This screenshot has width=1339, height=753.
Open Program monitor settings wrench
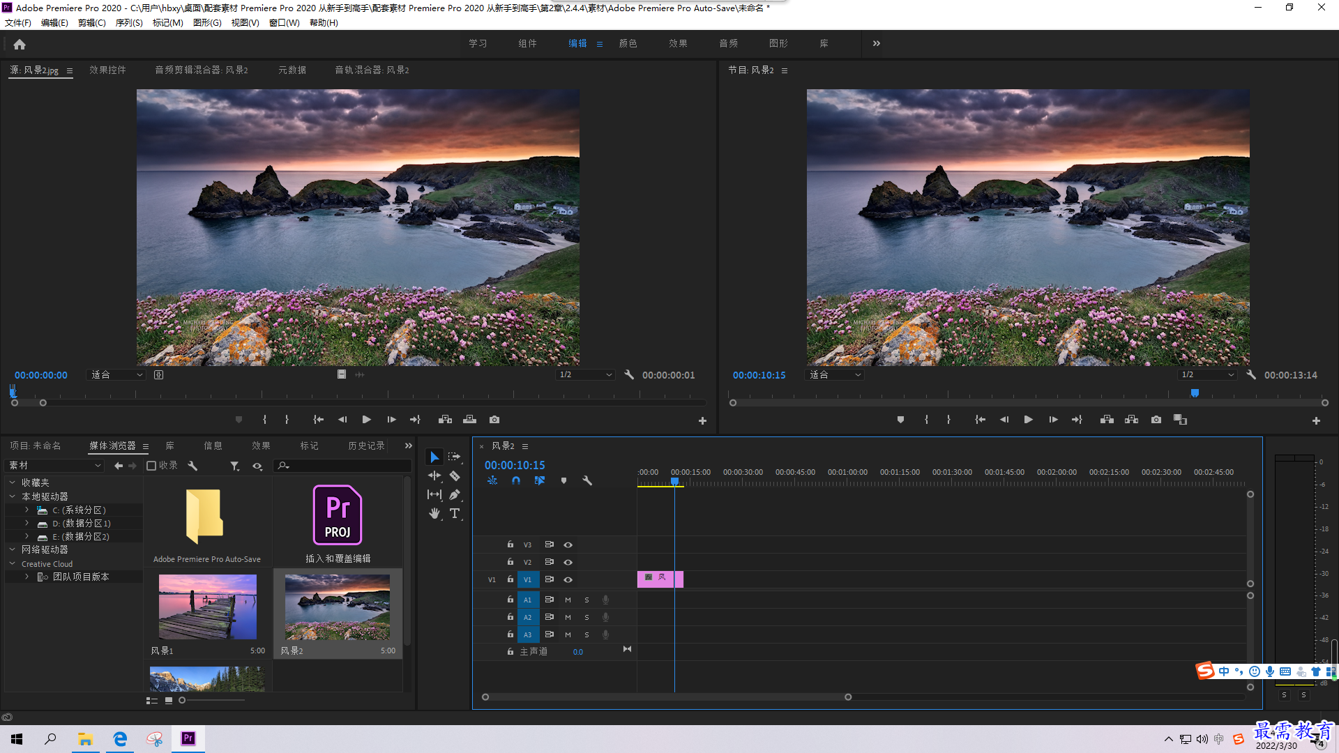point(1251,375)
